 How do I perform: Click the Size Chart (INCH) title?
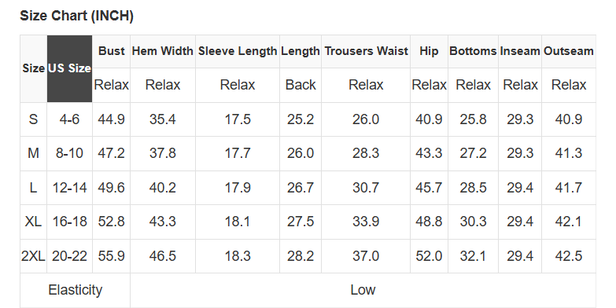click(x=76, y=16)
